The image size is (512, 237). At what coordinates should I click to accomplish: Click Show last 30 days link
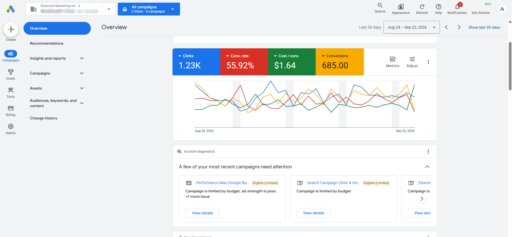pos(484,27)
